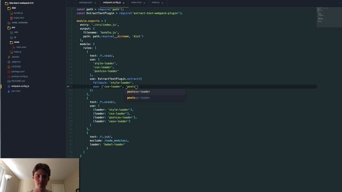
Task: Click the .babelrc file icon
Action: click(x=9, y=57)
